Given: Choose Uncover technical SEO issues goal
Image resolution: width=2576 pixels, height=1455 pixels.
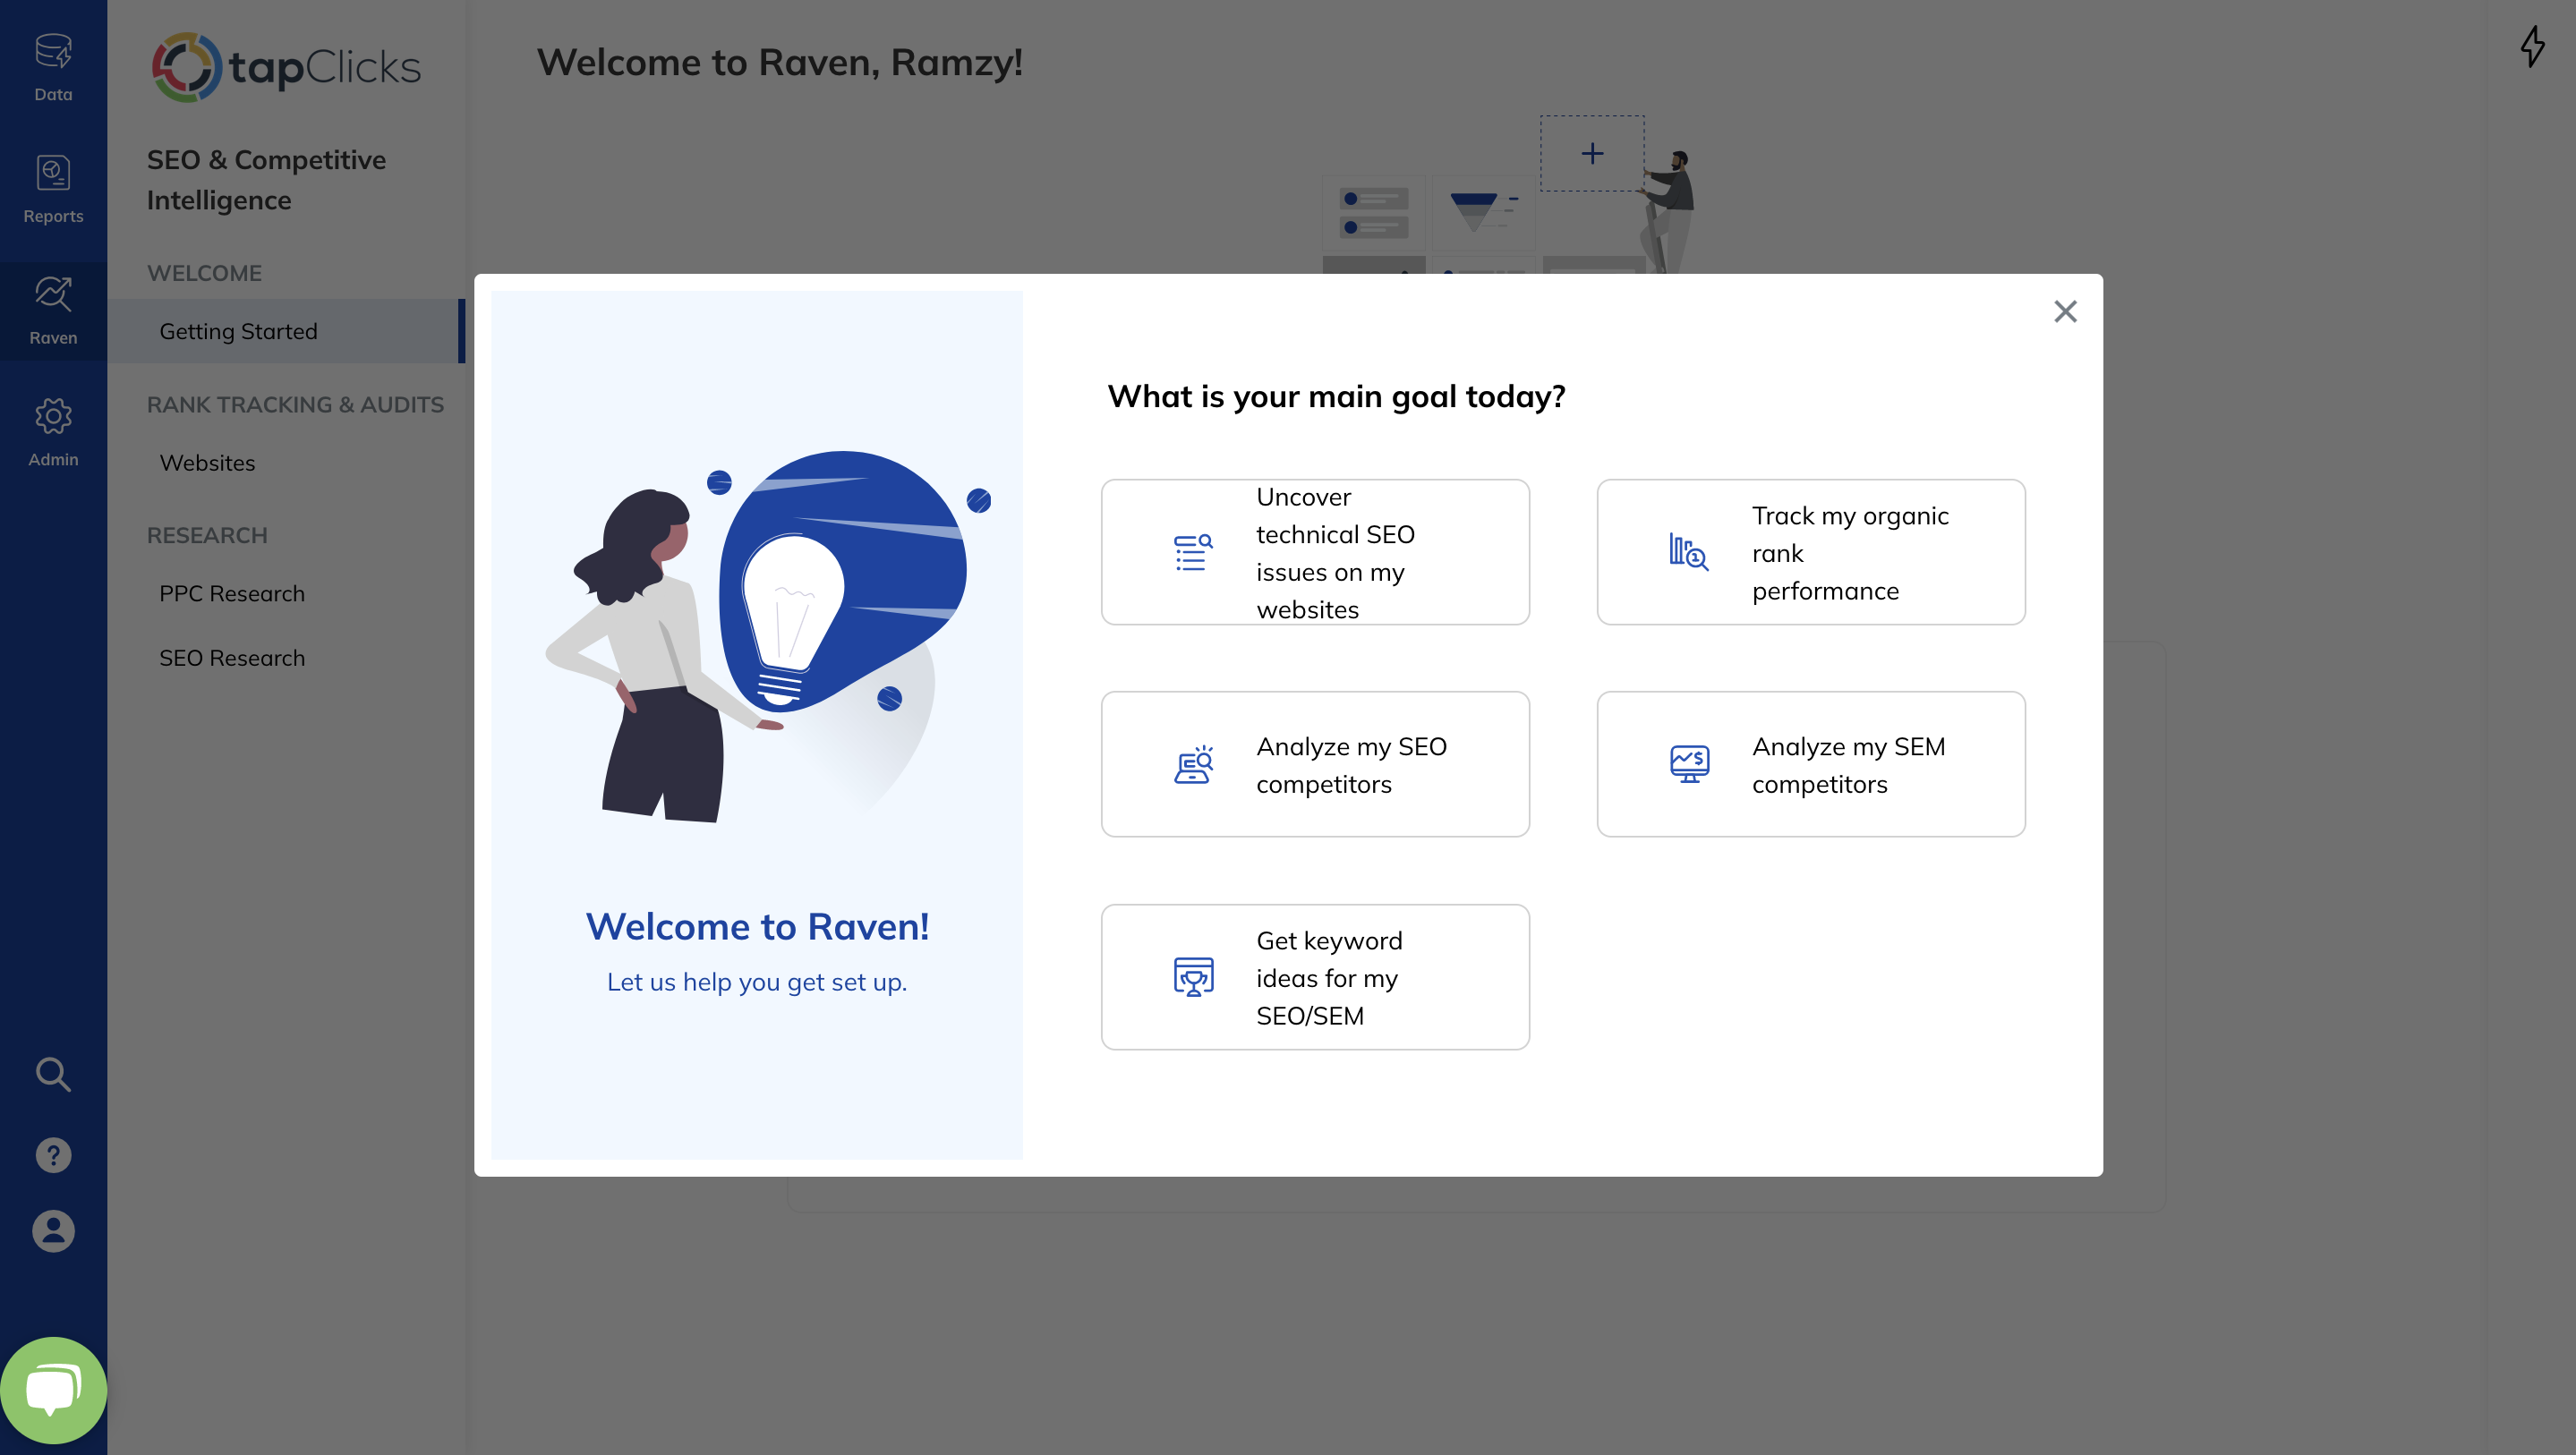Looking at the screenshot, I should [1315, 552].
